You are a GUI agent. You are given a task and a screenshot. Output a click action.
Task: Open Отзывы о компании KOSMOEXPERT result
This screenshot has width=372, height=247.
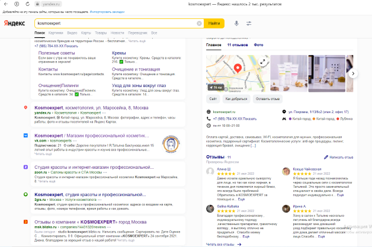coord(91,222)
